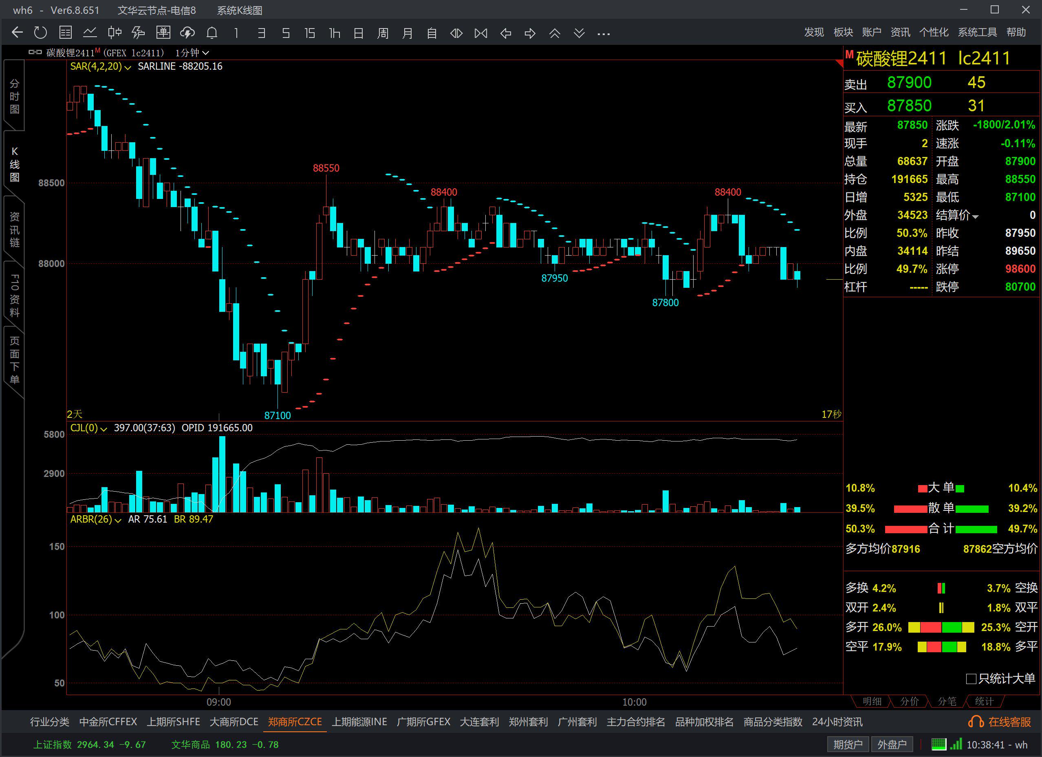The width and height of the screenshot is (1042, 757).
Task: Select the 15-minute period button
Action: pyautogui.click(x=310, y=33)
